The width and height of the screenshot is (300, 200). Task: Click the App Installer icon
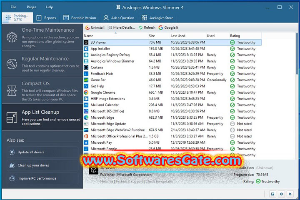coord(86,49)
